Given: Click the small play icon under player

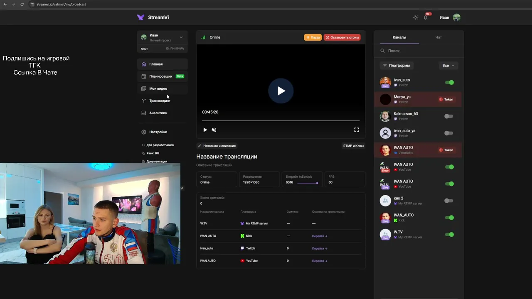Looking at the screenshot, I should (205, 130).
